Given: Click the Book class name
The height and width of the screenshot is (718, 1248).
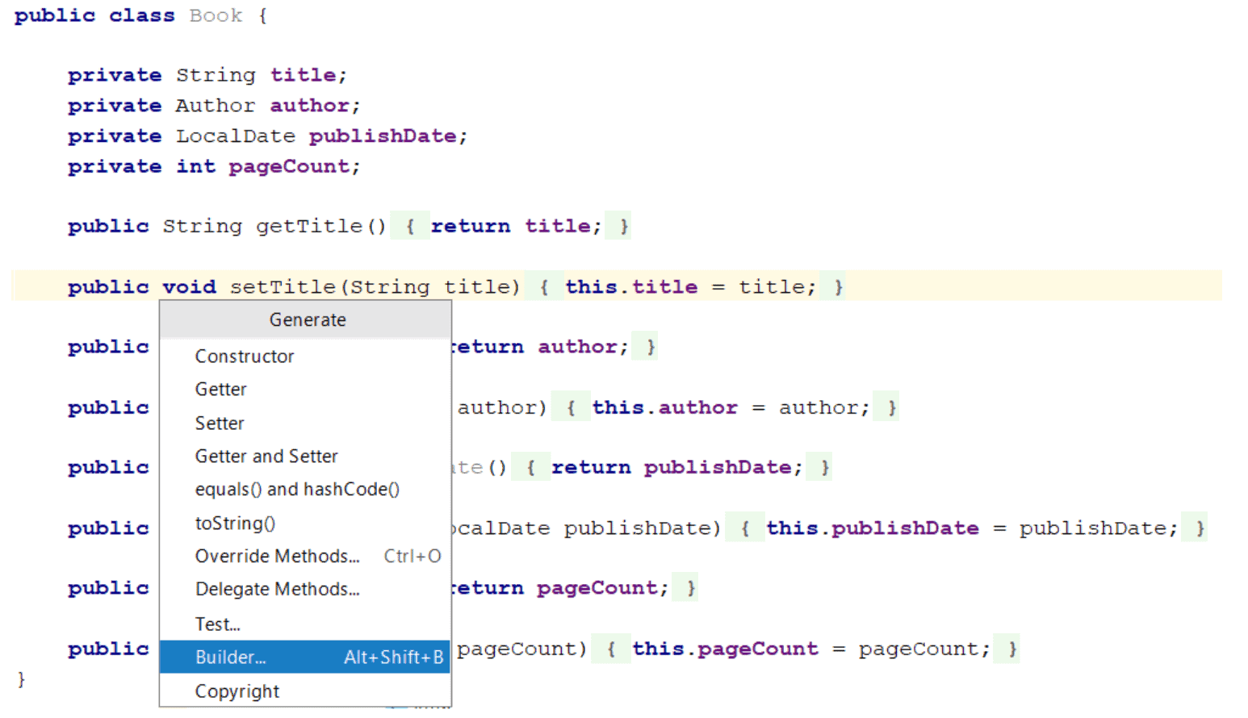Looking at the screenshot, I should 216,15.
